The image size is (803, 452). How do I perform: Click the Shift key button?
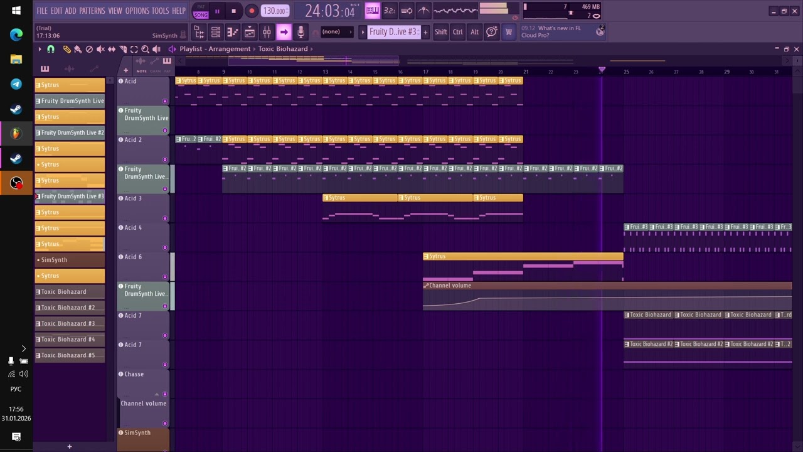click(x=441, y=32)
